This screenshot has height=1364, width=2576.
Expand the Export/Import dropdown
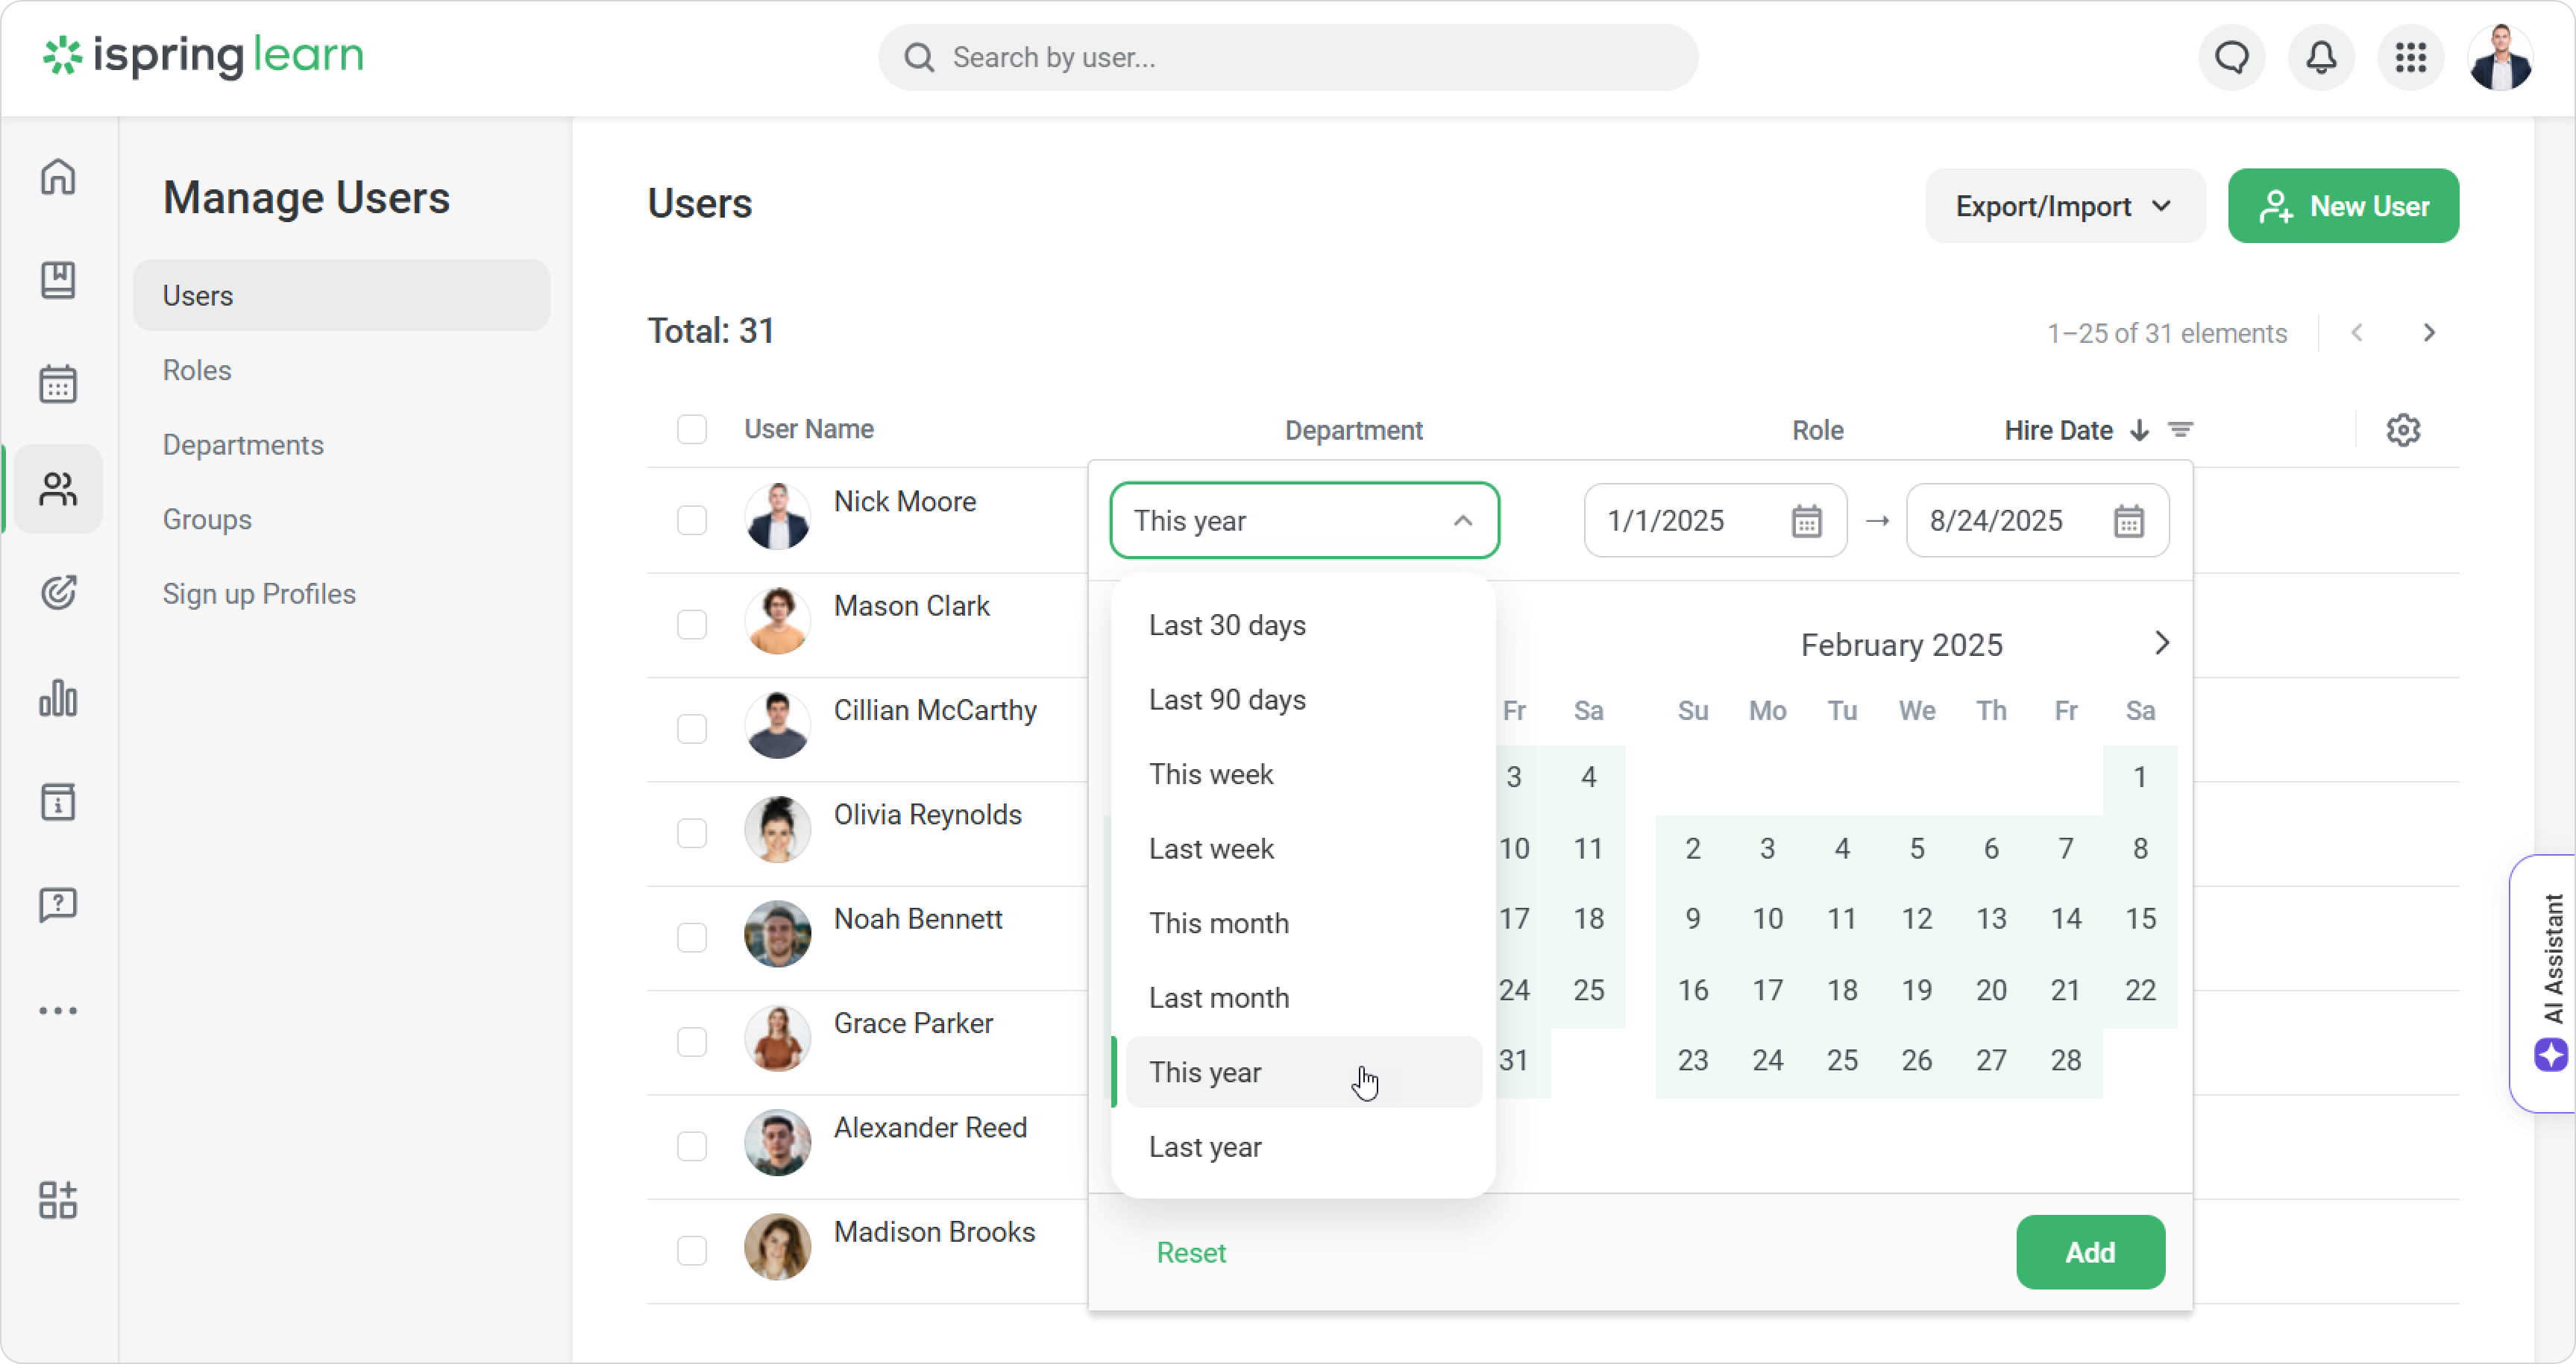pos(2064,206)
